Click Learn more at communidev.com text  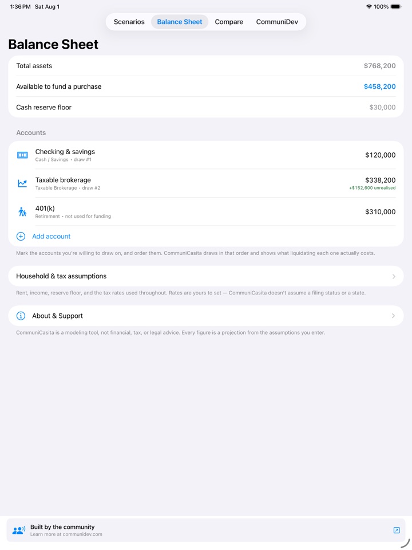[66, 534]
